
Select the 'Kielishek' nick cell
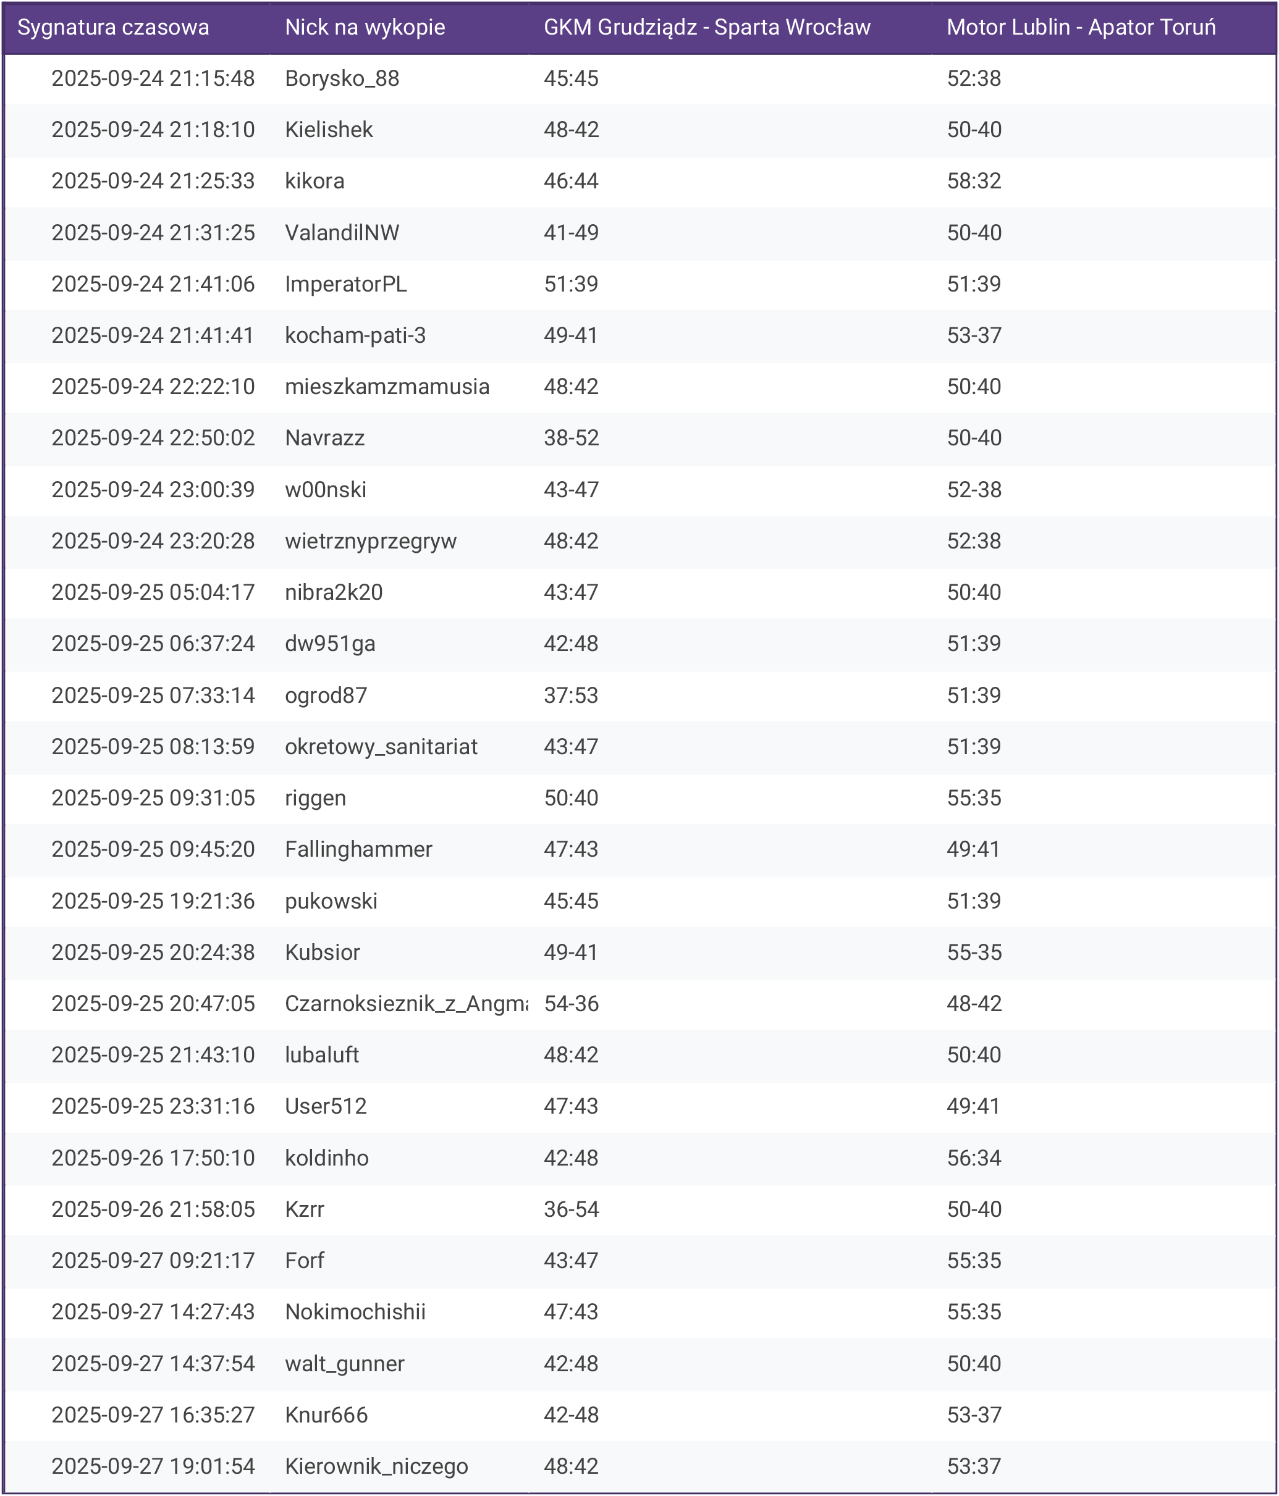(329, 130)
